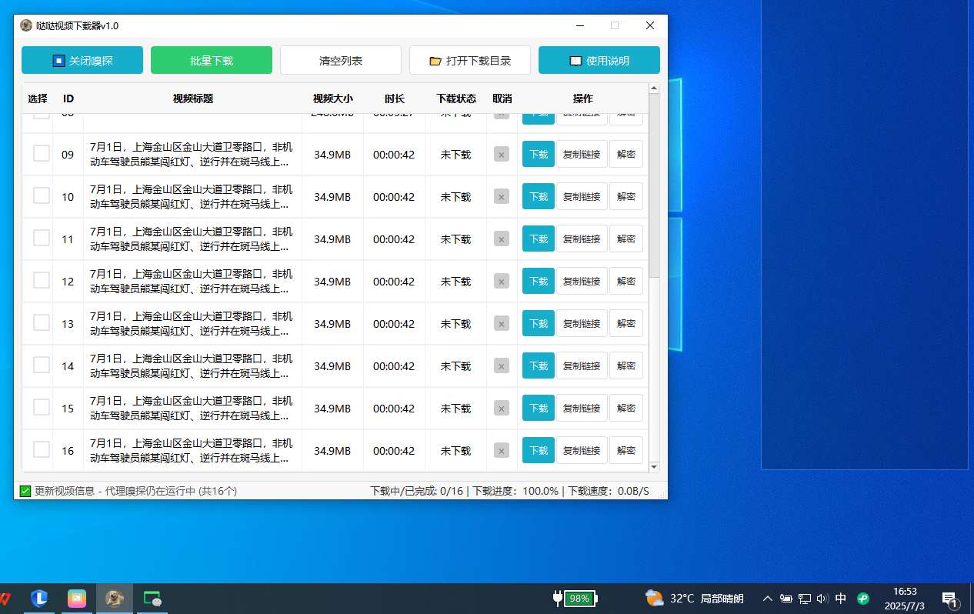The image size is (974, 614).
Task: Start batch download with 批量下载
Action: click(x=212, y=61)
